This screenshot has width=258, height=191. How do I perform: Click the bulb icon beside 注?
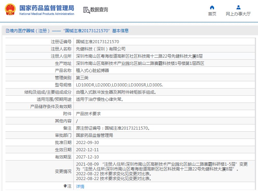coord(65,186)
